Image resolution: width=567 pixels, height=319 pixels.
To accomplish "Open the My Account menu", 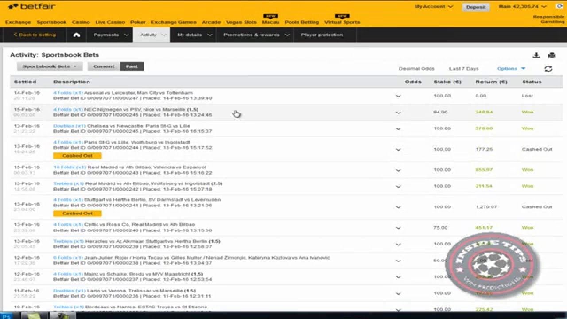I will pos(434,7).
